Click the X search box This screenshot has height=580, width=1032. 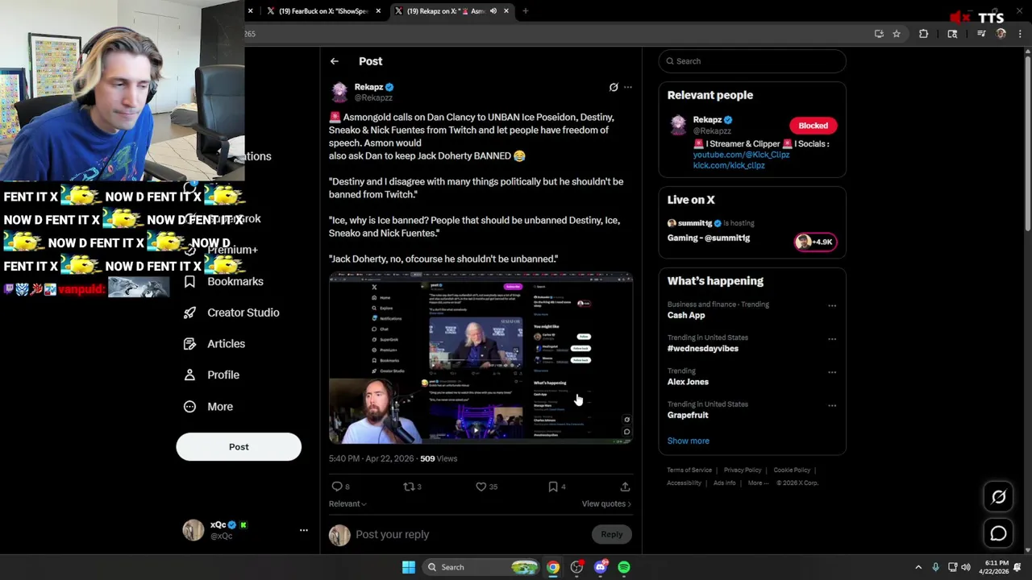(752, 61)
